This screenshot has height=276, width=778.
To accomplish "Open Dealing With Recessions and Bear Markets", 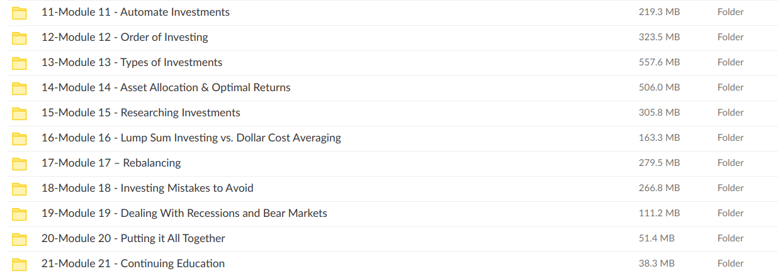I will (x=184, y=213).
